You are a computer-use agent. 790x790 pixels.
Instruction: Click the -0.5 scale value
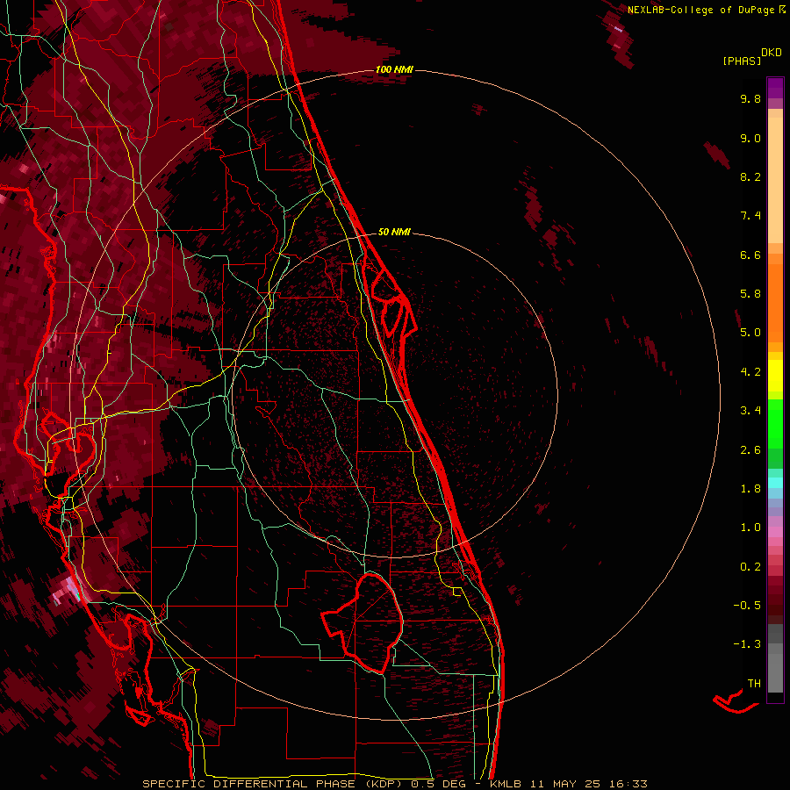[747, 606]
